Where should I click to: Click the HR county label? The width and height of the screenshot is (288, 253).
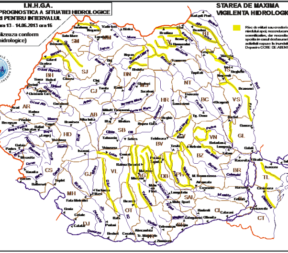point(165,100)
